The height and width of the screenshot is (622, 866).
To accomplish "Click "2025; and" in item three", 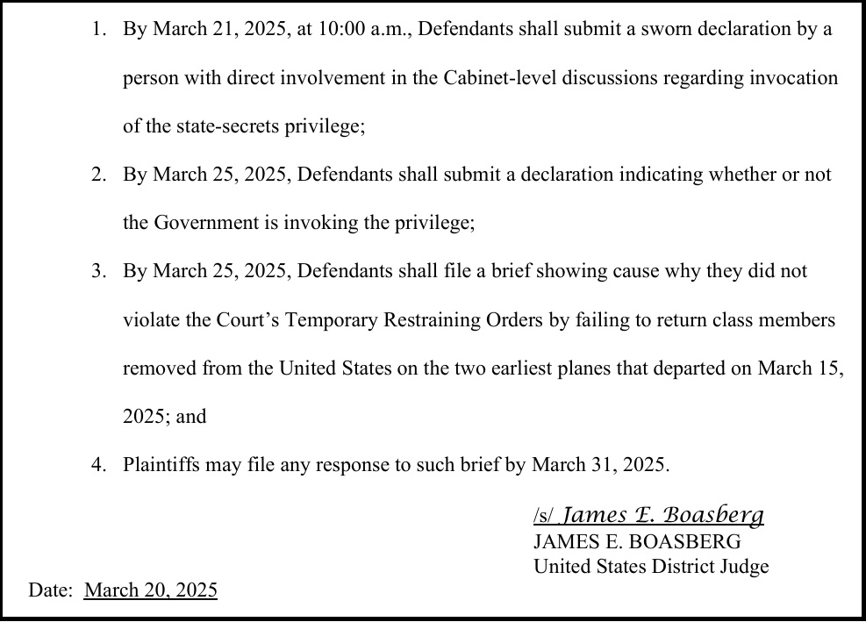I will (164, 416).
